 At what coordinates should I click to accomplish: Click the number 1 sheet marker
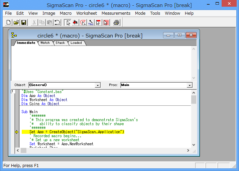[13, 91]
